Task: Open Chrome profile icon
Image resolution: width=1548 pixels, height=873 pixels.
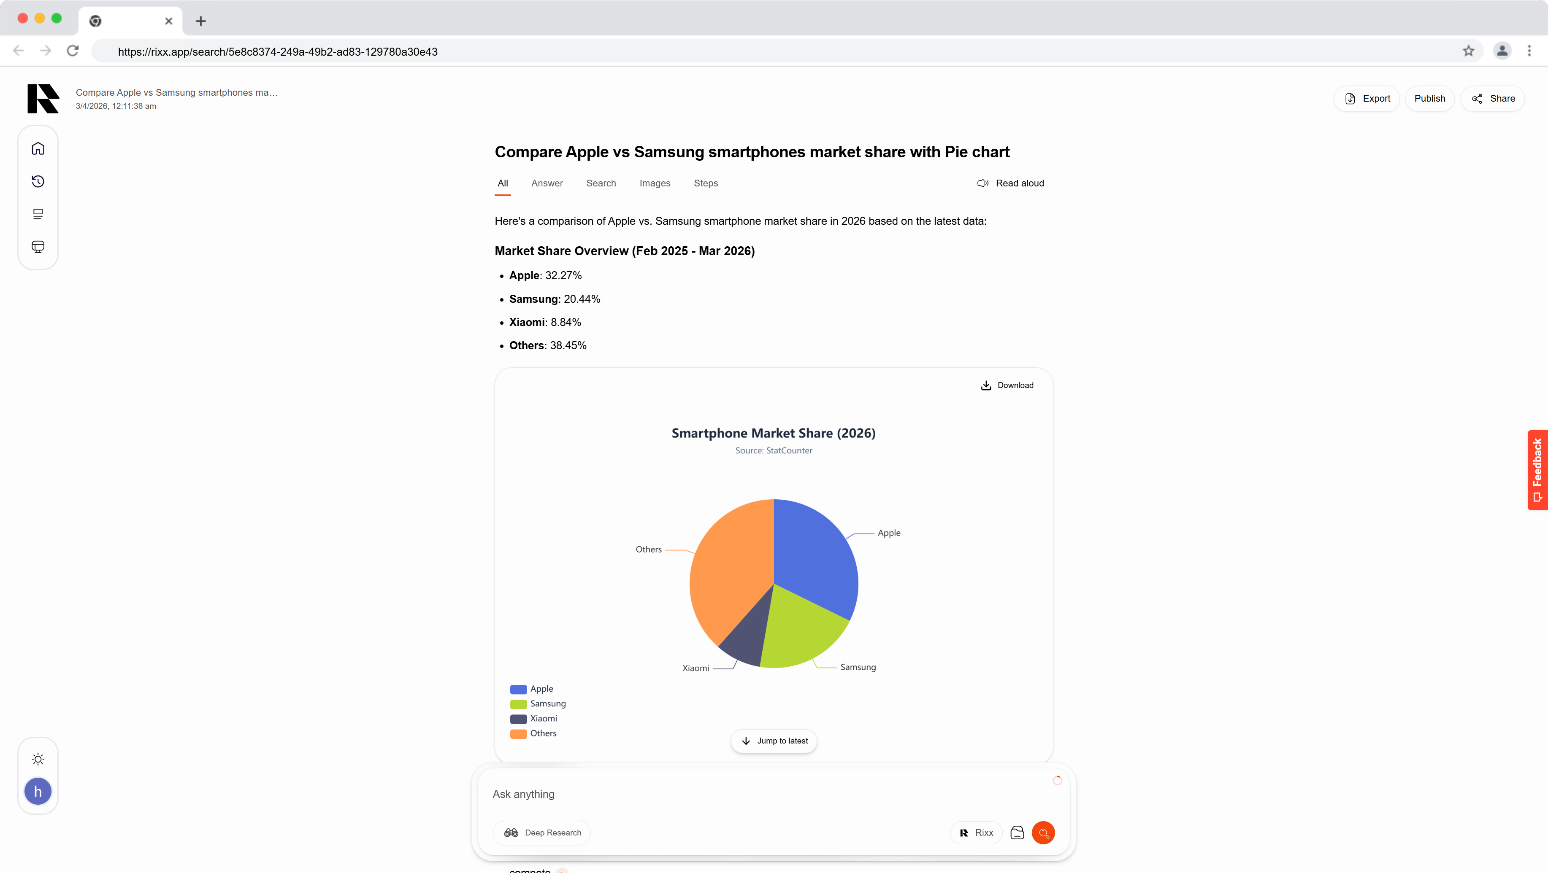Action: pyautogui.click(x=1502, y=51)
